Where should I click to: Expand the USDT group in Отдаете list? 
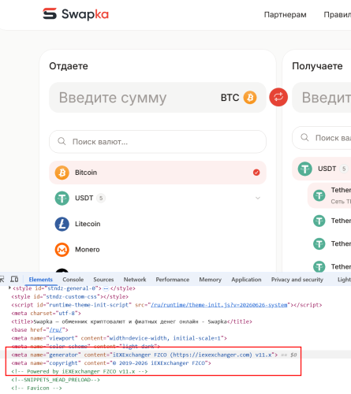click(258, 198)
